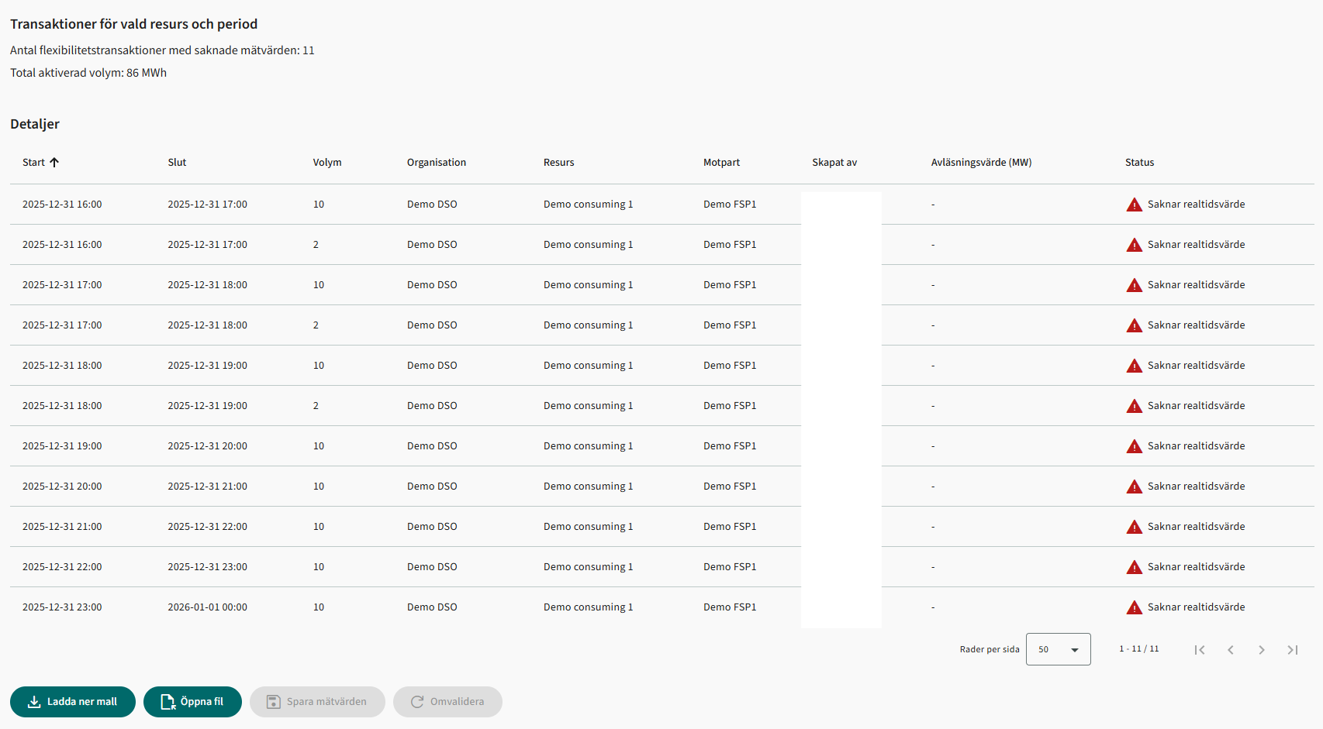Sort by the Status column header
This screenshot has height=729, width=1323.
(1139, 163)
